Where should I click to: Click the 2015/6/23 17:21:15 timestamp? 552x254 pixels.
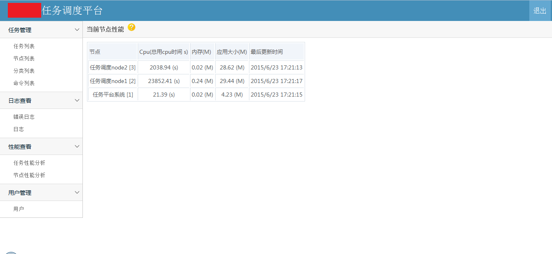pyautogui.click(x=277, y=95)
